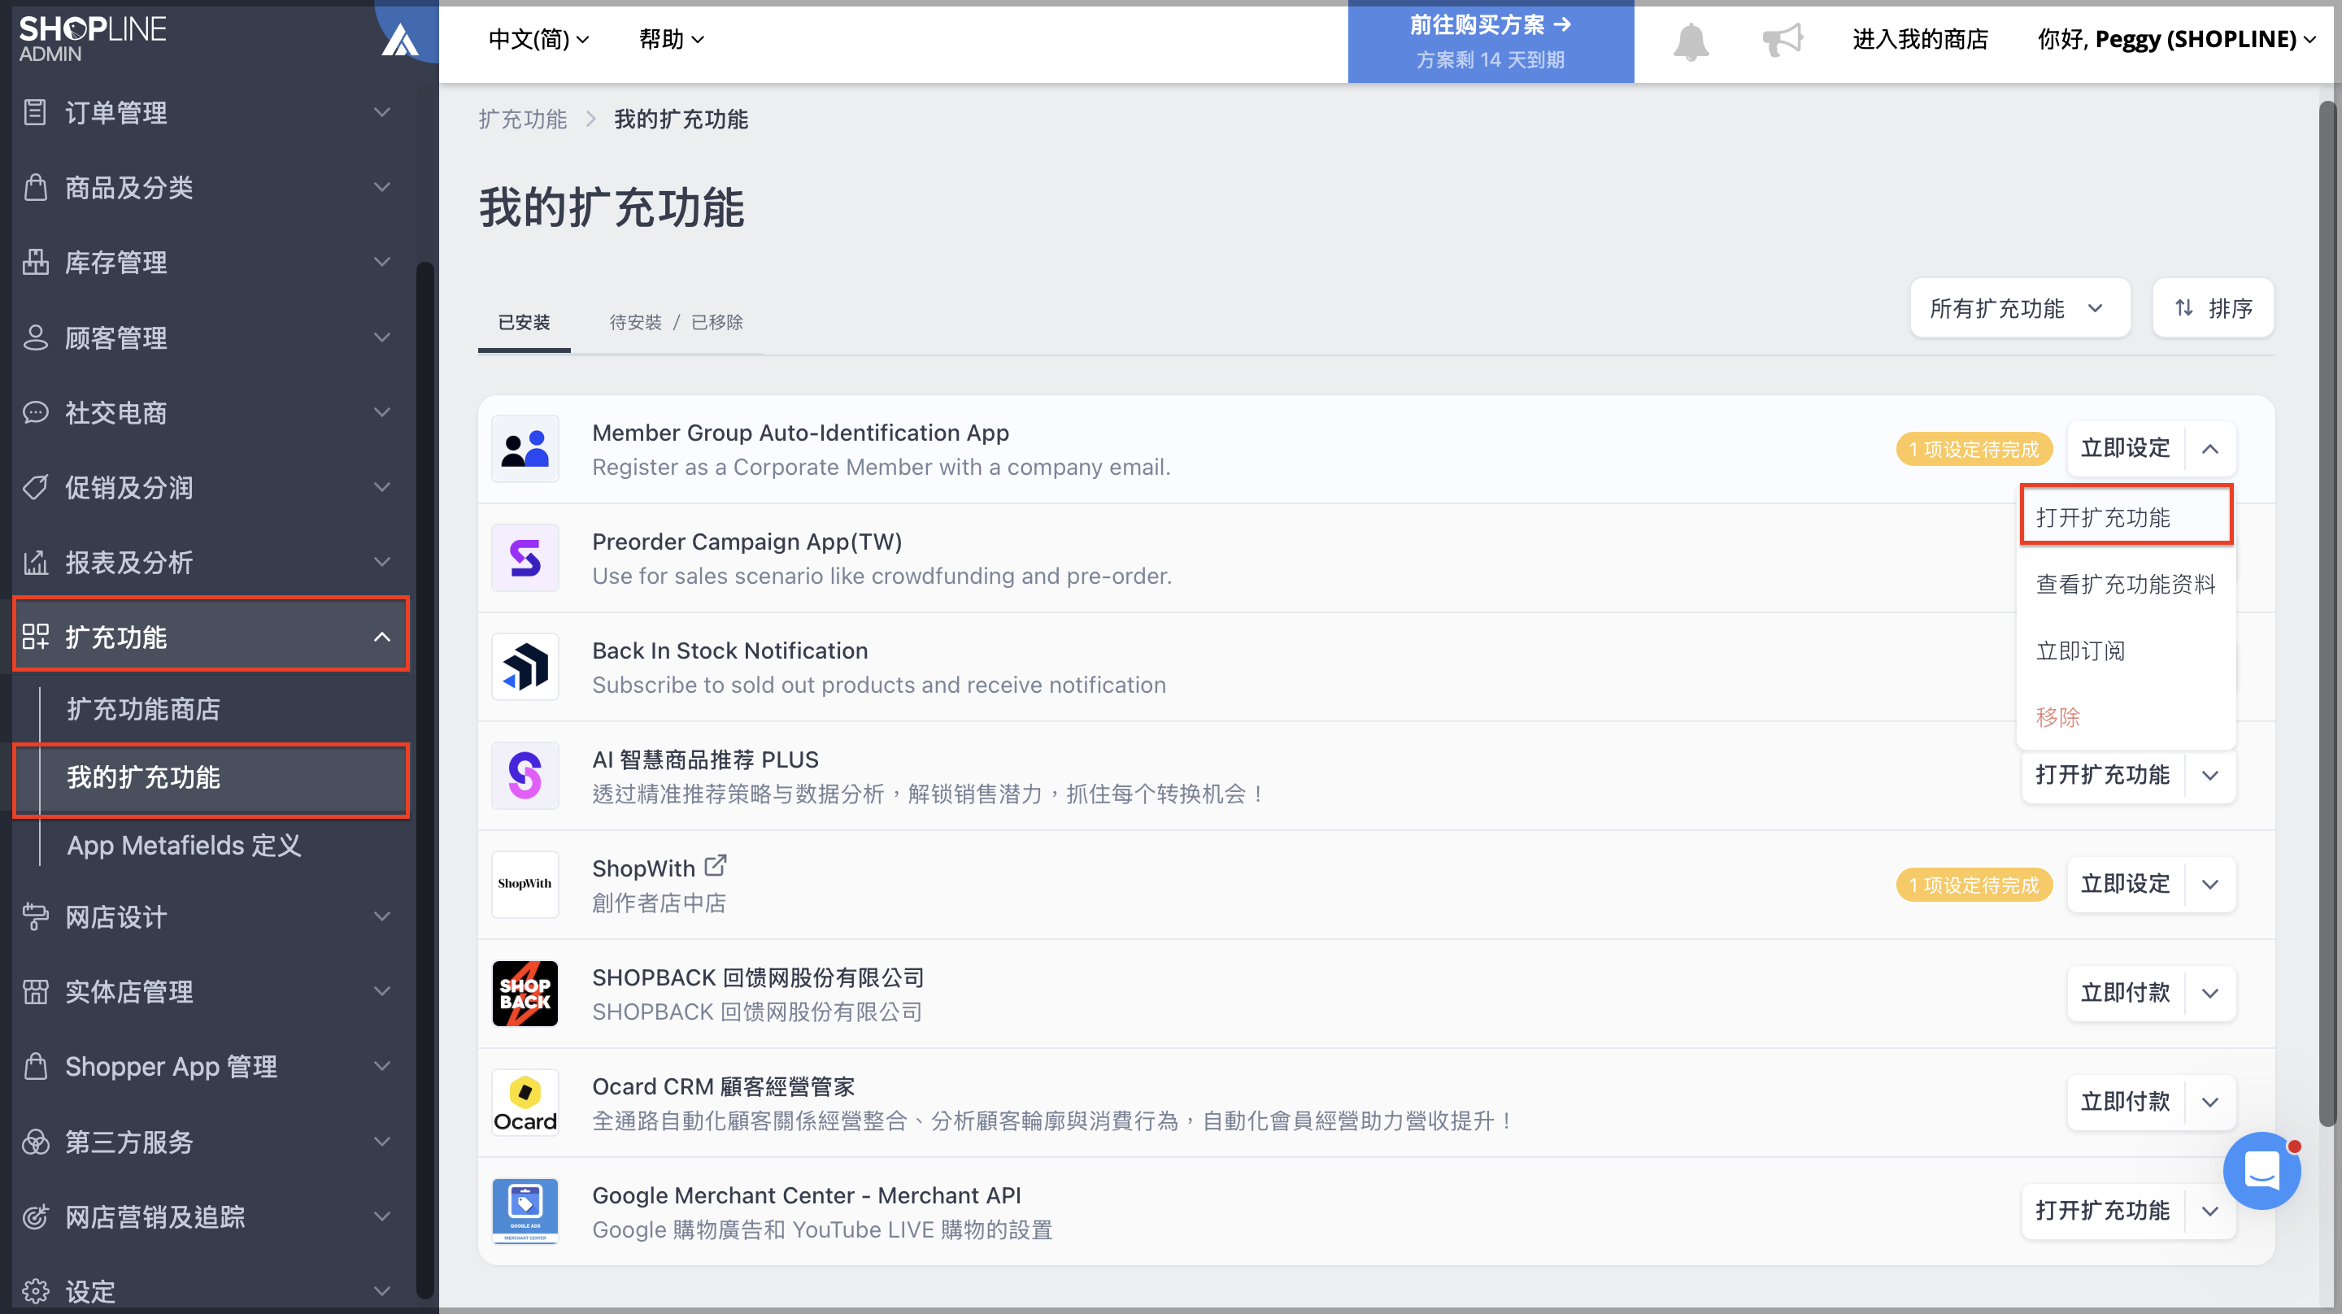The height and width of the screenshot is (1314, 2342).
Task: Click 1 项设定待完成 badge on ShopWith
Action: point(1974,885)
